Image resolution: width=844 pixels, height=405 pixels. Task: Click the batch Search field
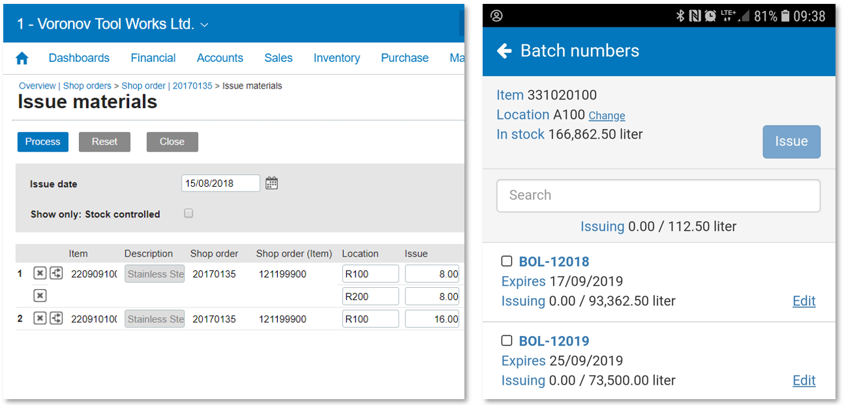[658, 195]
